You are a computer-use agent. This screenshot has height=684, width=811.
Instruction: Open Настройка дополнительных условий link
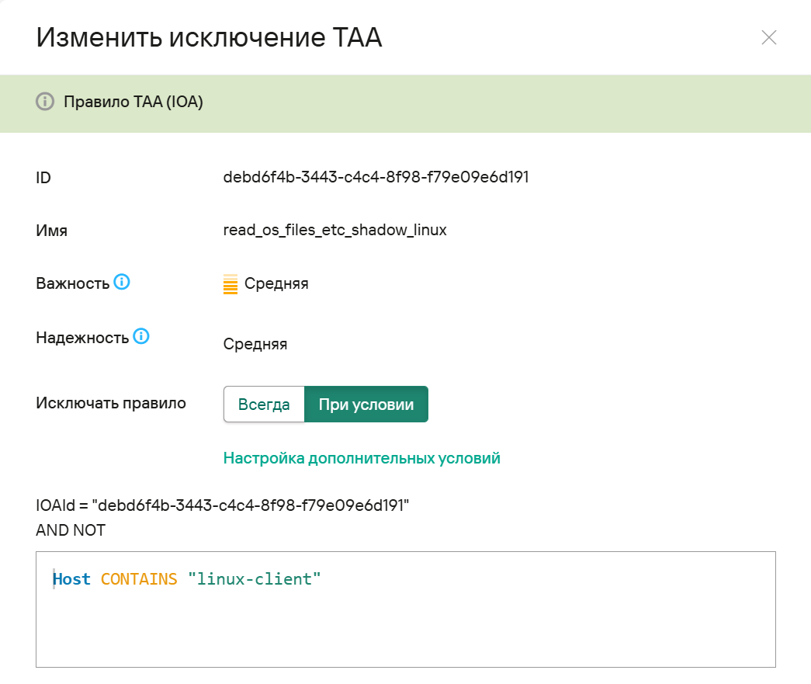click(362, 458)
